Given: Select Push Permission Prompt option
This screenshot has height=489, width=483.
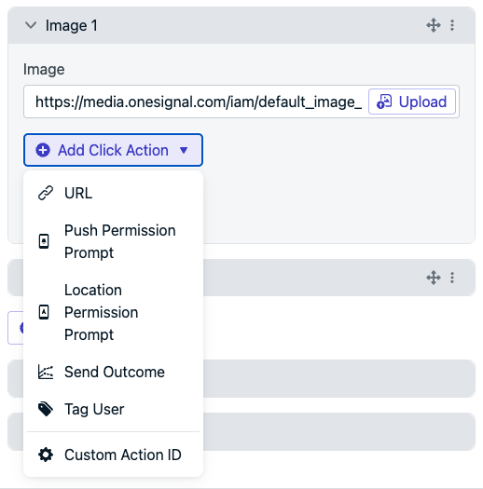Looking at the screenshot, I should (x=113, y=241).
